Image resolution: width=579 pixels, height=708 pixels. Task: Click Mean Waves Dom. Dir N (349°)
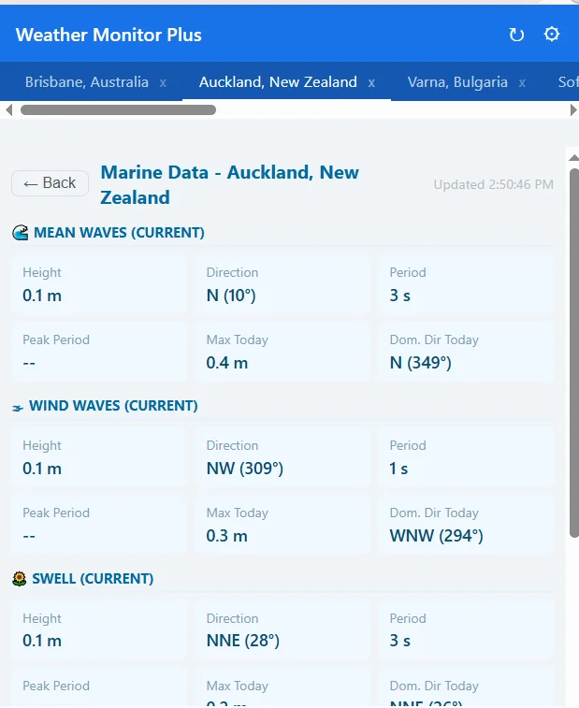click(x=421, y=363)
